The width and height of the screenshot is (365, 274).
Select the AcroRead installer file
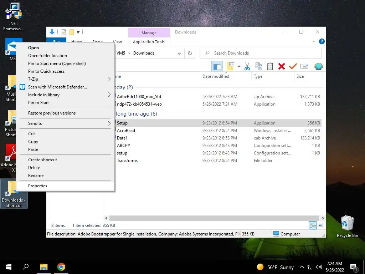pyautogui.click(x=126, y=131)
